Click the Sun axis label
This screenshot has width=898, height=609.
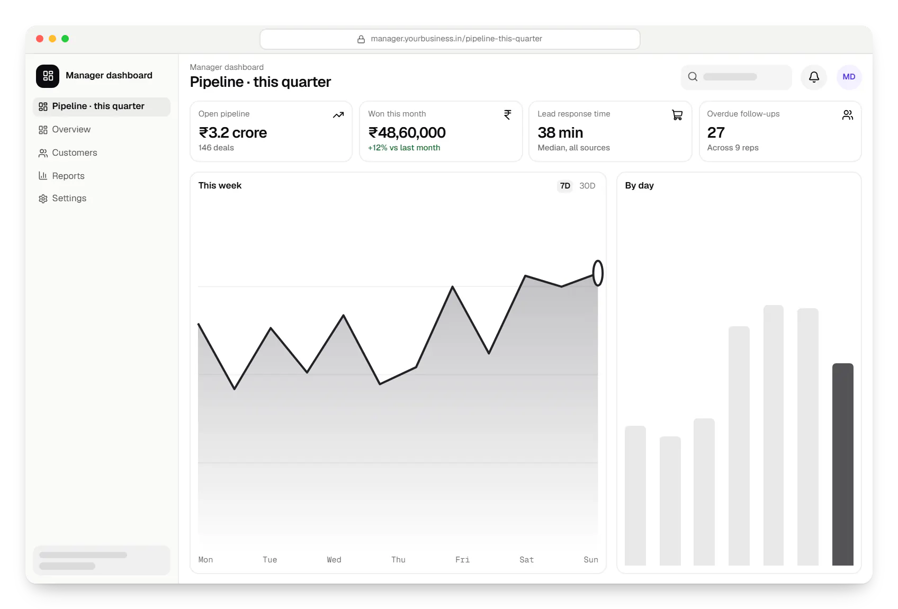pyautogui.click(x=591, y=560)
